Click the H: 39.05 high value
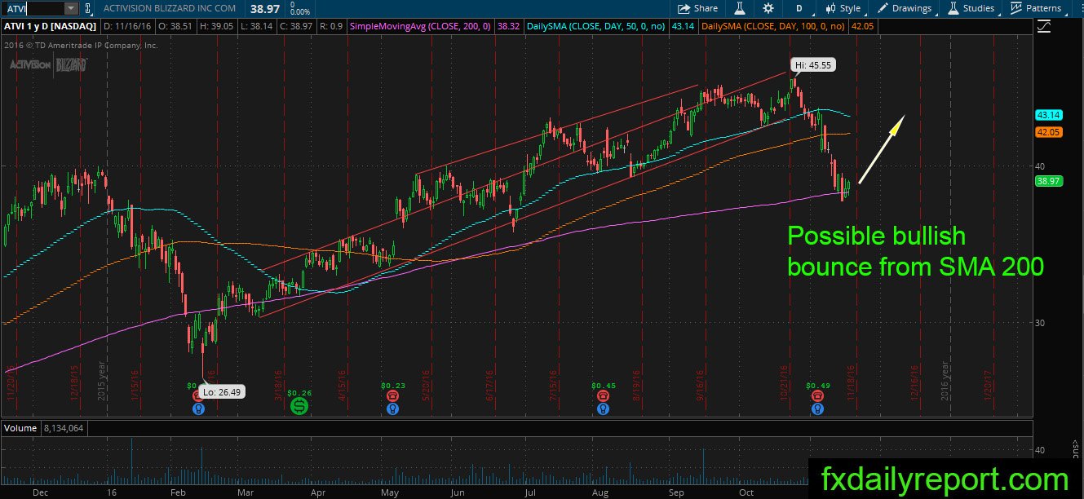1084x499 pixels. (x=216, y=27)
